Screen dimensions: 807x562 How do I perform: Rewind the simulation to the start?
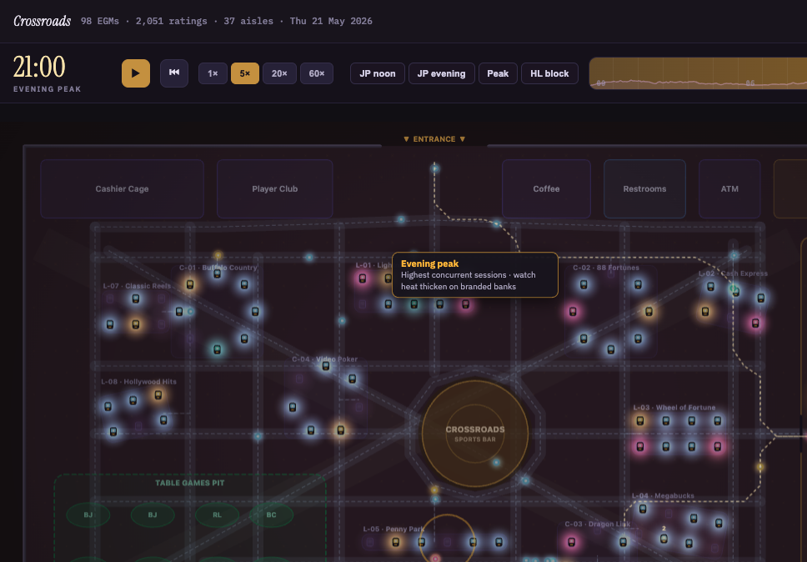[174, 73]
